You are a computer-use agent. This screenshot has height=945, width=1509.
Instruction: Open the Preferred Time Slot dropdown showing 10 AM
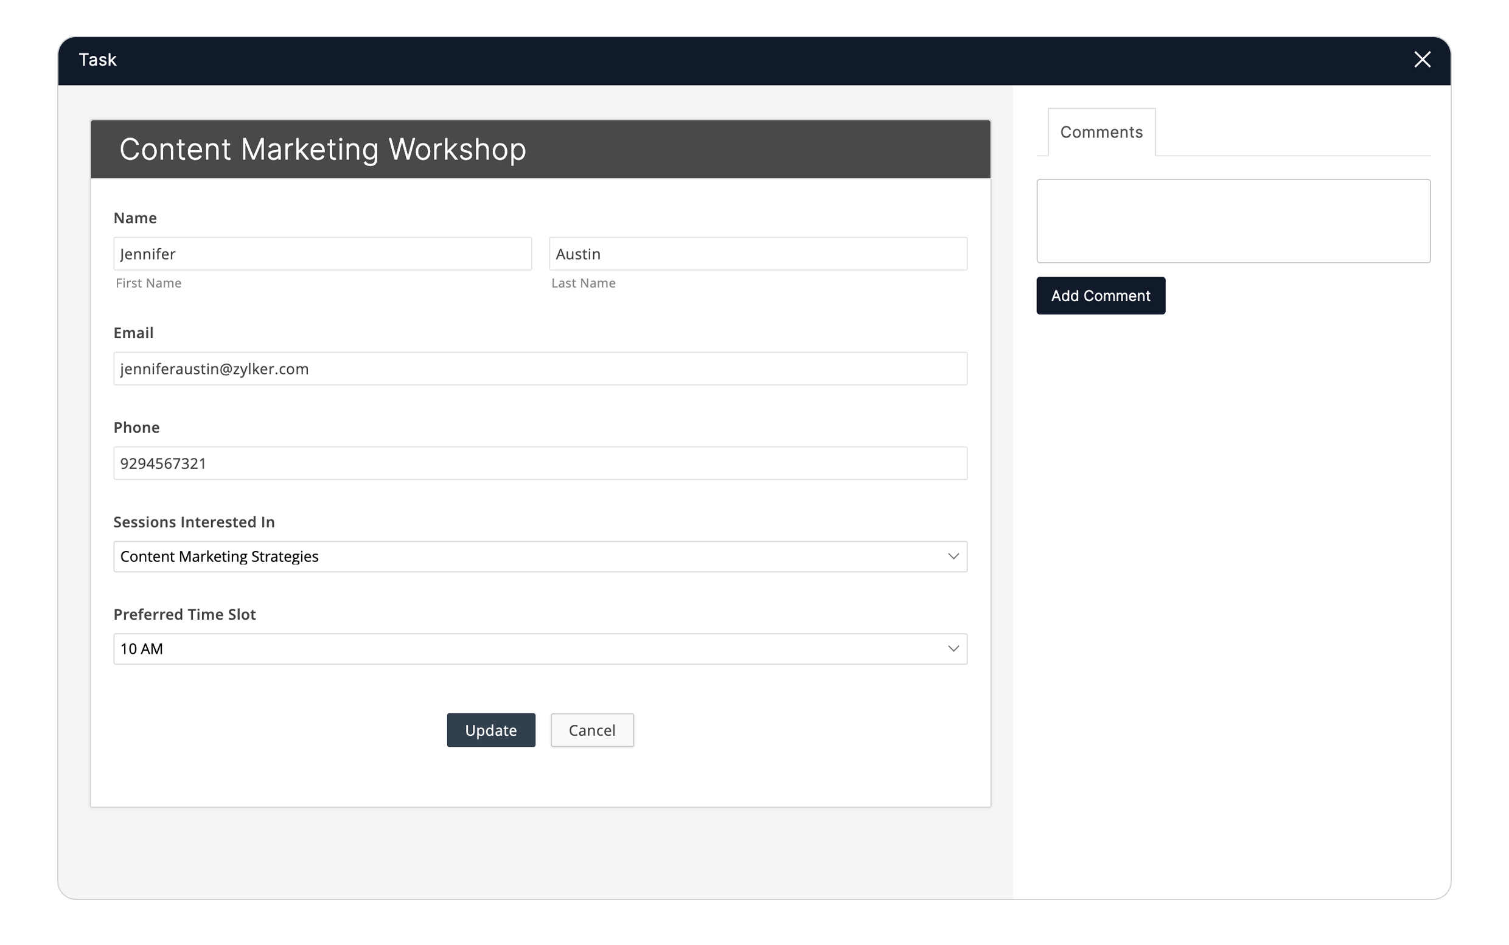pos(539,649)
